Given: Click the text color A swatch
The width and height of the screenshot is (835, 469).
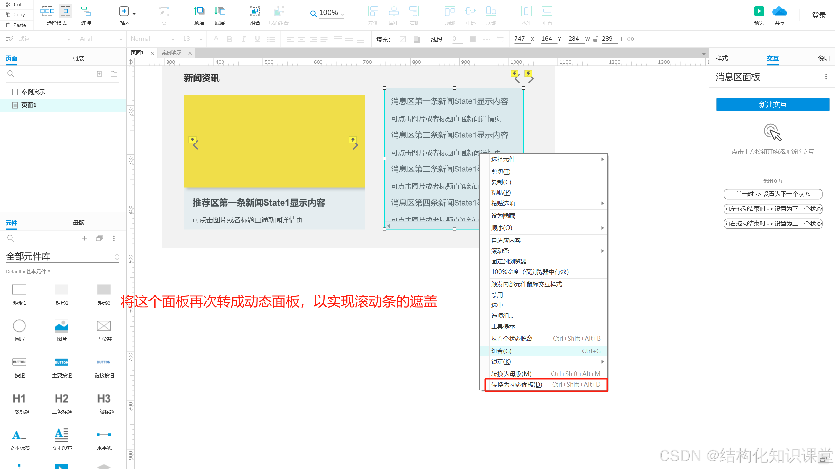Looking at the screenshot, I should click(216, 39).
